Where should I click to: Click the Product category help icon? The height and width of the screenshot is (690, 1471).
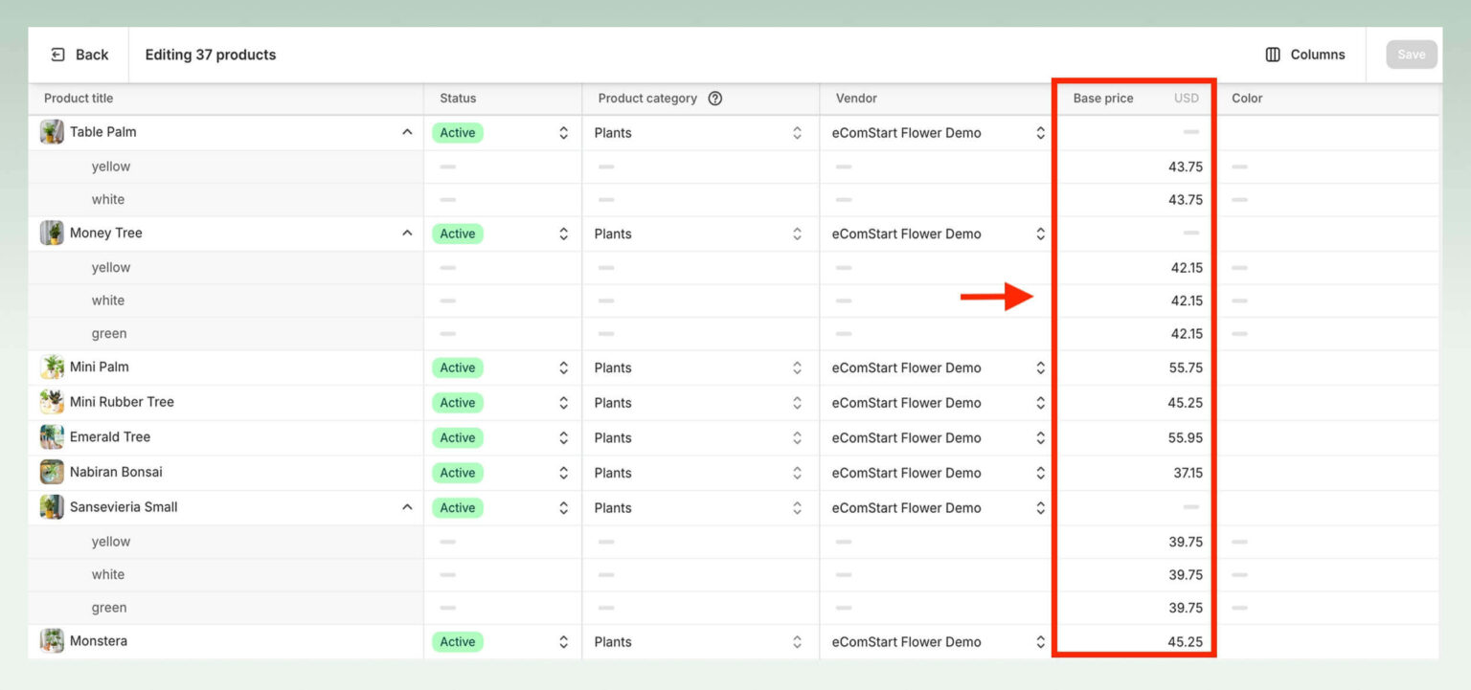click(x=714, y=98)
